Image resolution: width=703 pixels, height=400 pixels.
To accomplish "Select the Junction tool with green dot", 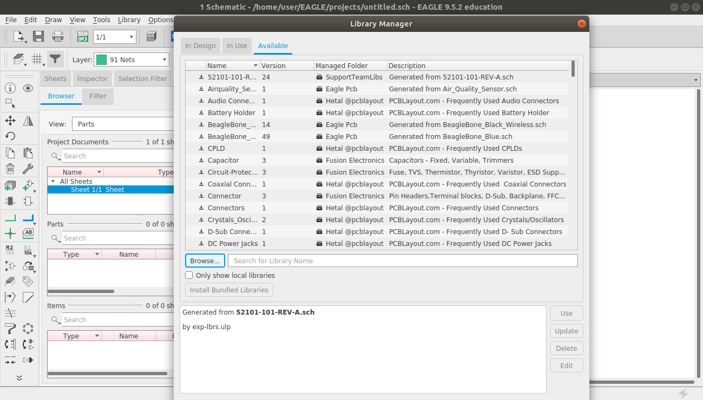I will click(x=10, y=234).
